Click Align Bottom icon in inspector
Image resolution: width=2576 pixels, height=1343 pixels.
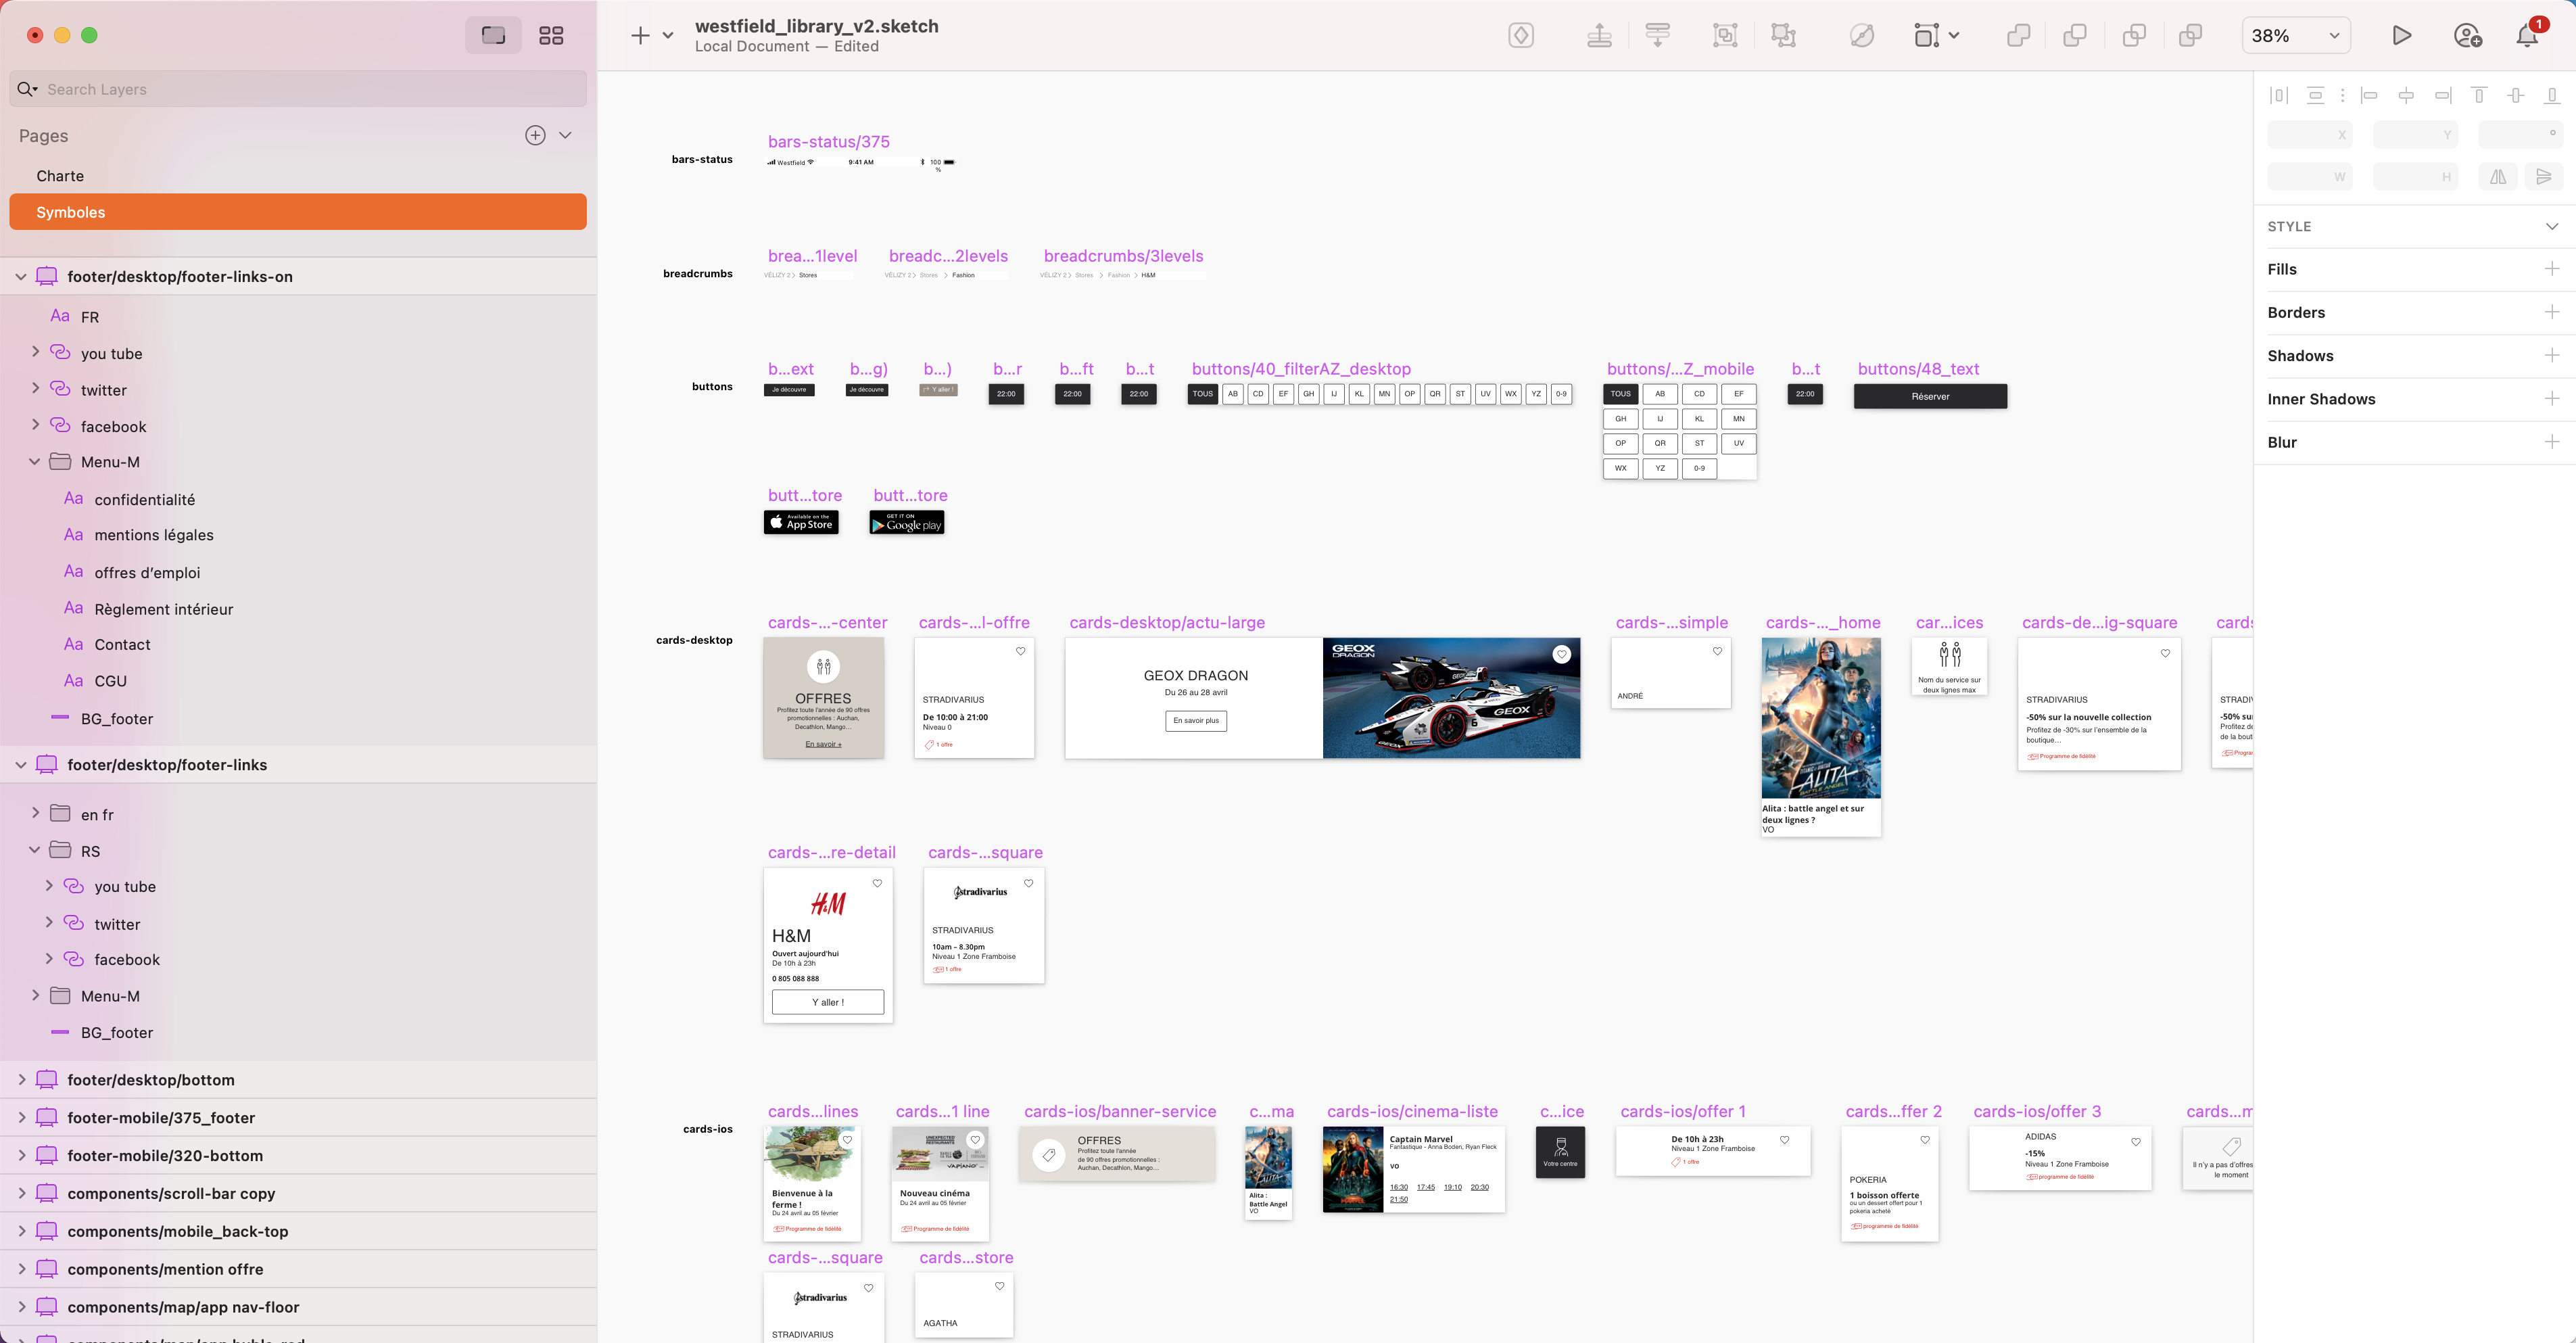coord(2552,95)
